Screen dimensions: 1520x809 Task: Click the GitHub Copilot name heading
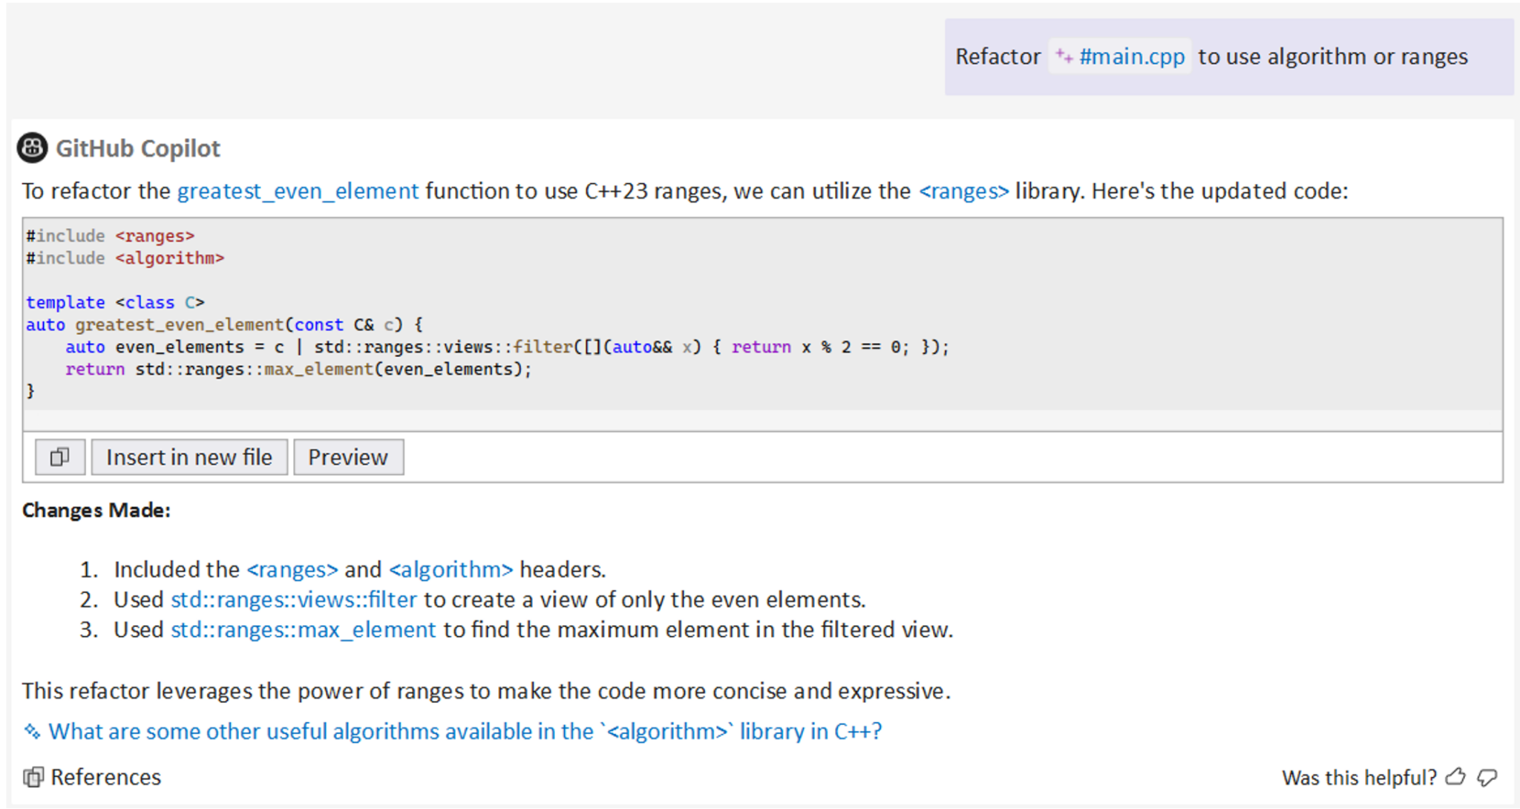pos(138,148)
